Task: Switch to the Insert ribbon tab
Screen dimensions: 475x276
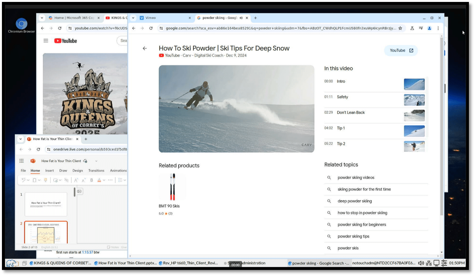Action: tap(49, 170)
